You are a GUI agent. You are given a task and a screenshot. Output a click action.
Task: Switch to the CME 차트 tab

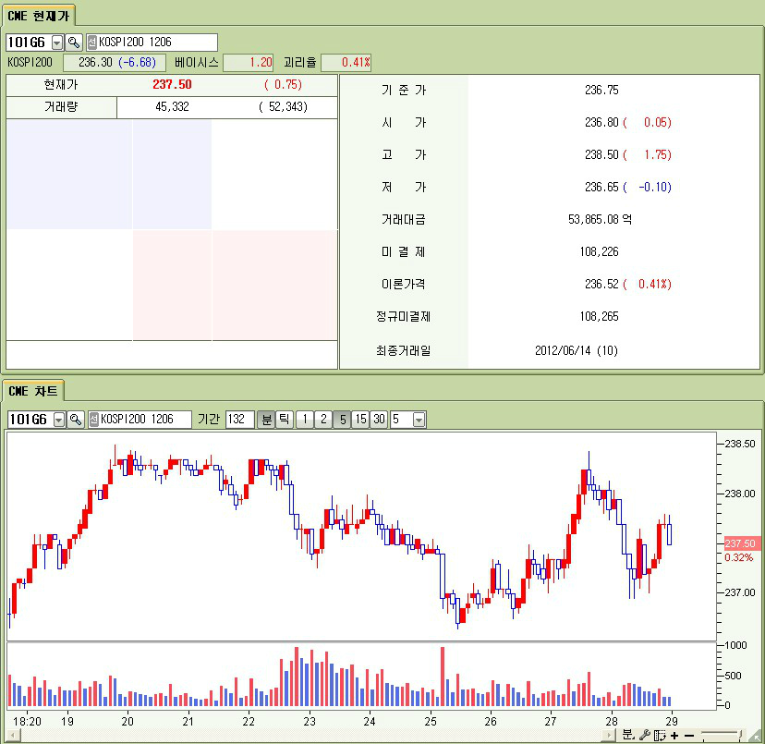(33, 391)
